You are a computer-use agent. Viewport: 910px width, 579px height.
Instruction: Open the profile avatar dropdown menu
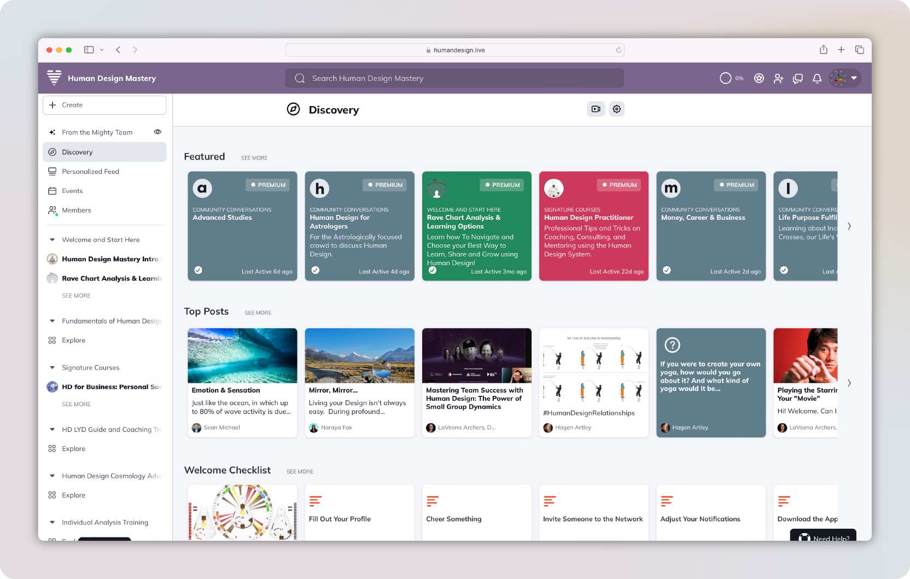pyautogui.click(x=845, y=78)
